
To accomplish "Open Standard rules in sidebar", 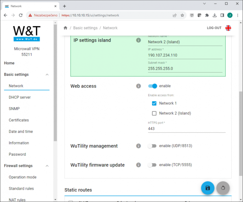I will (21, 189).
